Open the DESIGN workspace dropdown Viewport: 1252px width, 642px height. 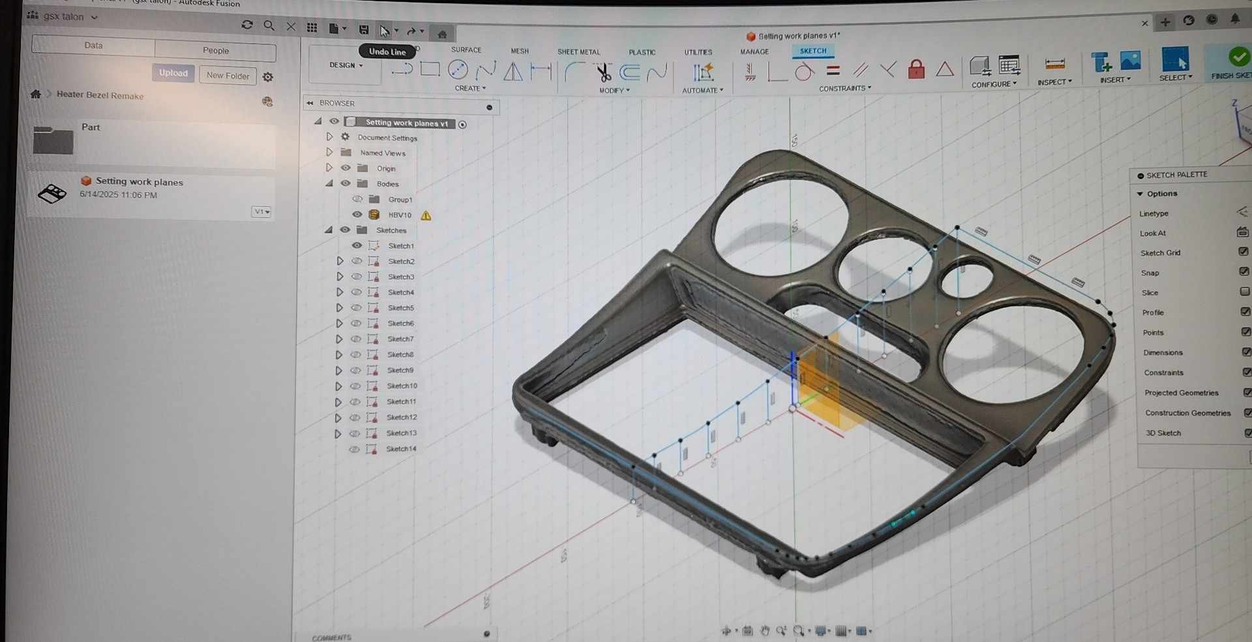346,65
